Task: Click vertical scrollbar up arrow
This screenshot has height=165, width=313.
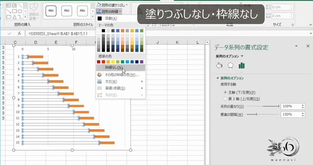Action: [208, 42]
